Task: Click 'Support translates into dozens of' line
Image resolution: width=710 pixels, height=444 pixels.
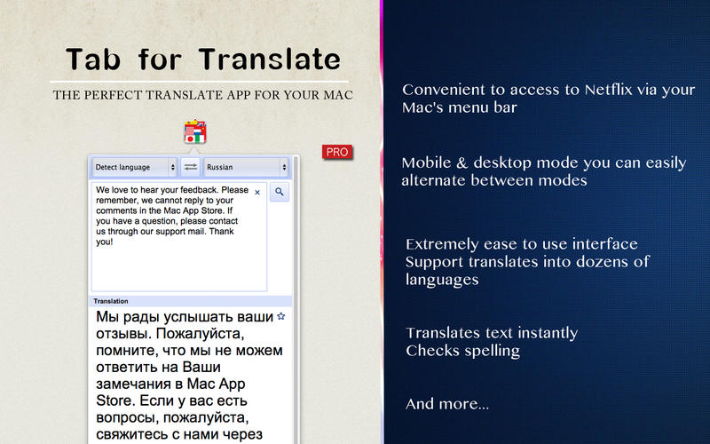Action: (527, 262)
